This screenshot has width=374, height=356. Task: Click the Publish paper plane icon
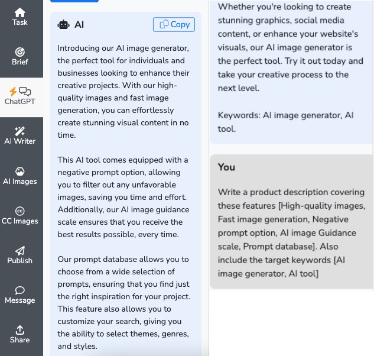click(x=20, y=251)
